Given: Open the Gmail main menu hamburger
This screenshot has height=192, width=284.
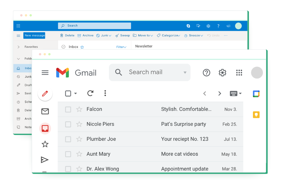Looking at the screenshot, I should [45, 73].
